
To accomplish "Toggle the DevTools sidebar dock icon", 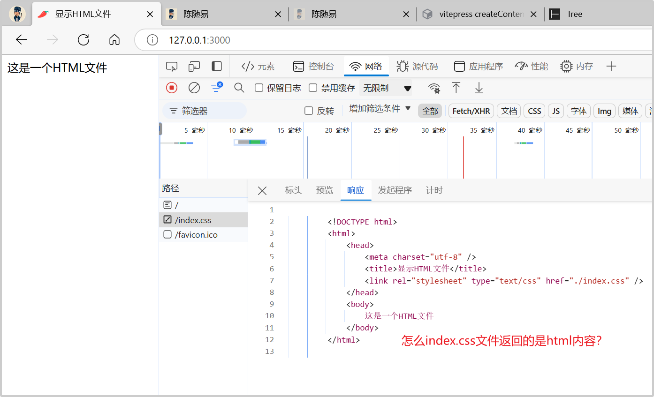I will (x=217, y=66).
